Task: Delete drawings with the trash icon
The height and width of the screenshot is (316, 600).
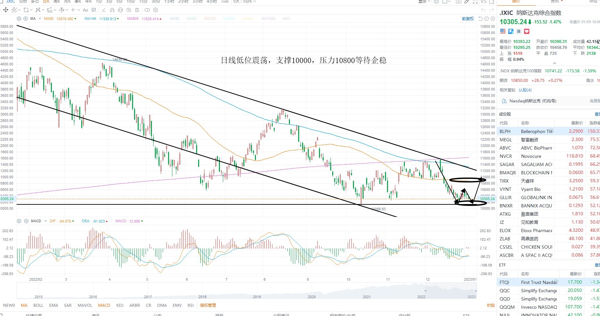Action: (x=137, y=10)
